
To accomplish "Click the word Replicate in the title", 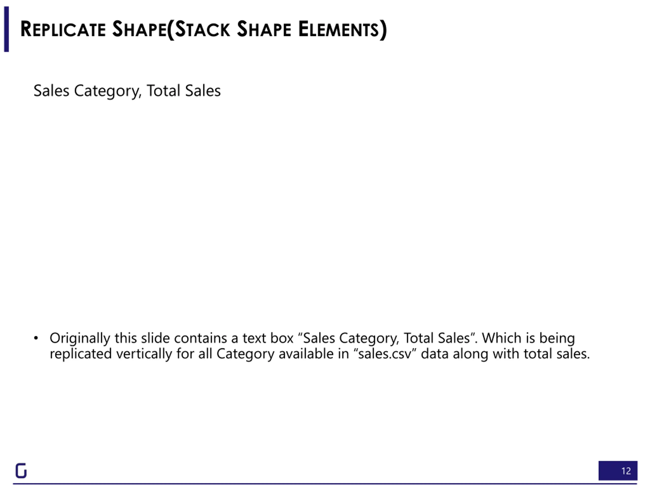I will coord(63,29).
